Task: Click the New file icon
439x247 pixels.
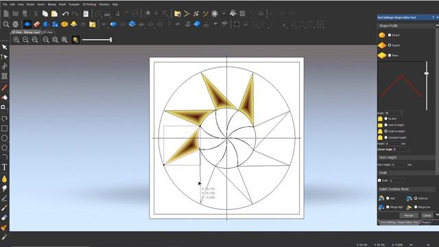Action: coord(6,14)
